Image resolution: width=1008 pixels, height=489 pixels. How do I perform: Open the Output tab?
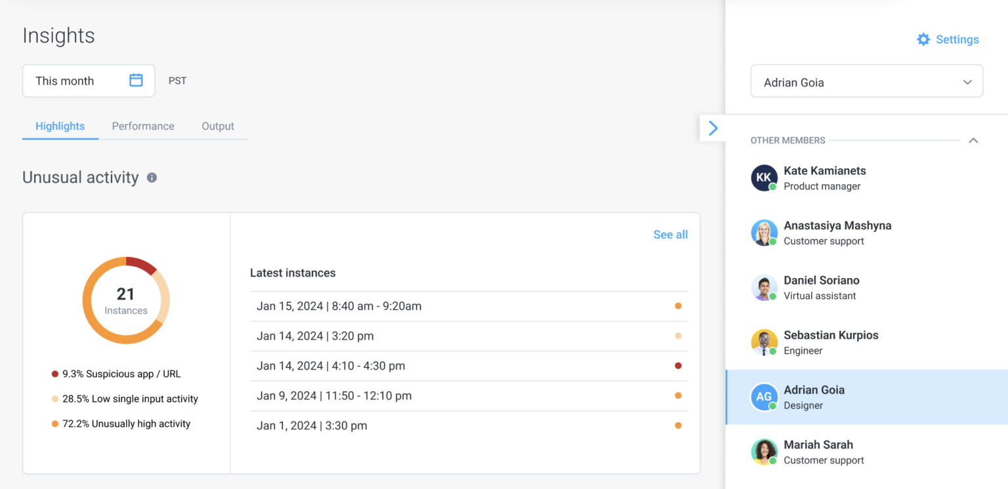click(218, 126)
